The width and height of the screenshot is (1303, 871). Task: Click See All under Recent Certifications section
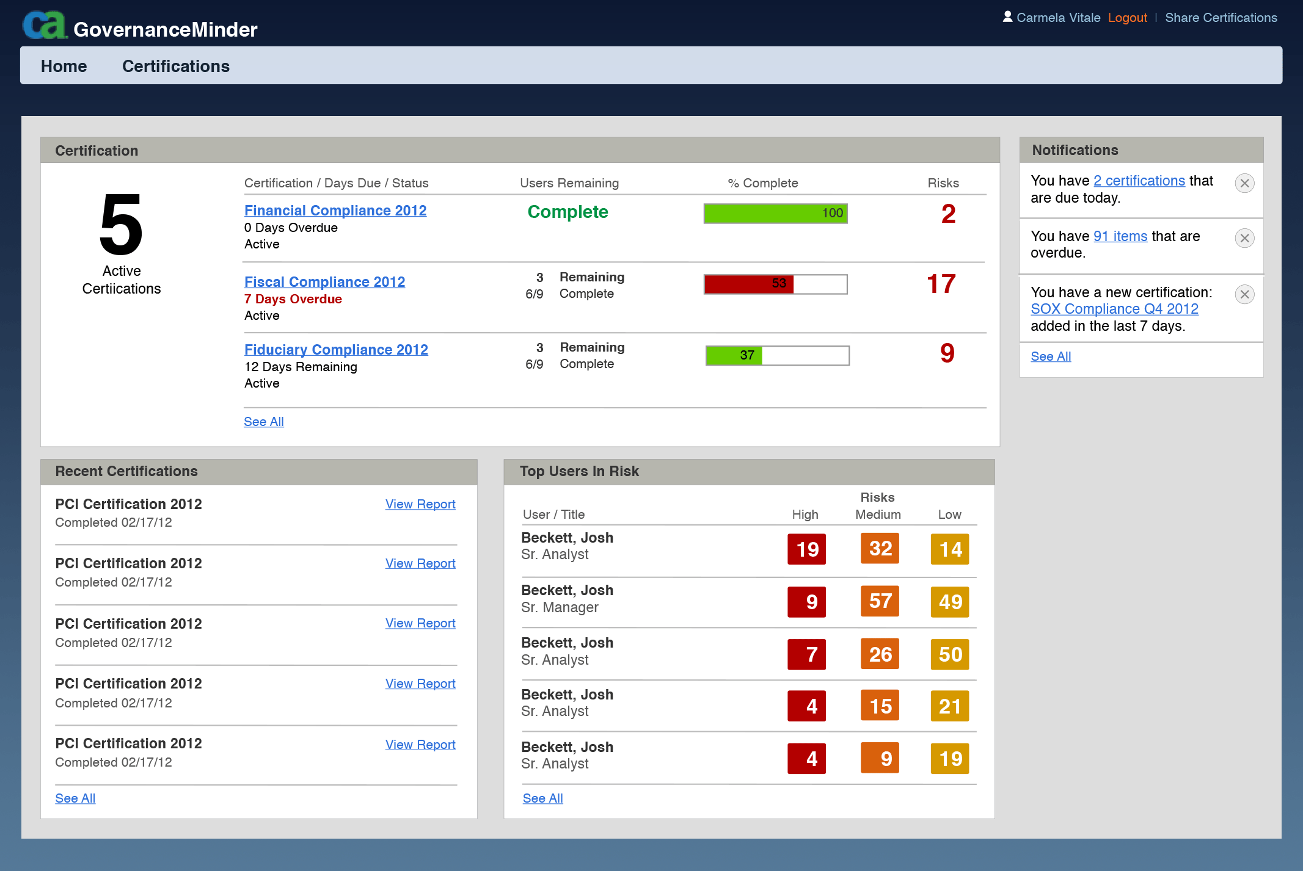[75, 797]
